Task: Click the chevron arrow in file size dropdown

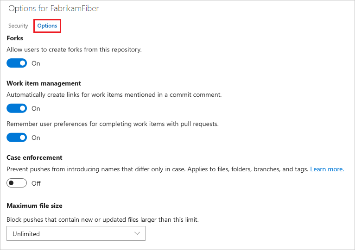Action: point(137,234)
